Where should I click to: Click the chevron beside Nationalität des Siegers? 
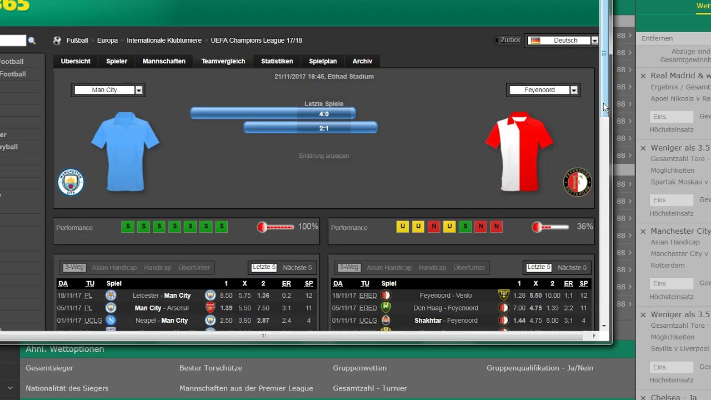[x=10, y=388]
